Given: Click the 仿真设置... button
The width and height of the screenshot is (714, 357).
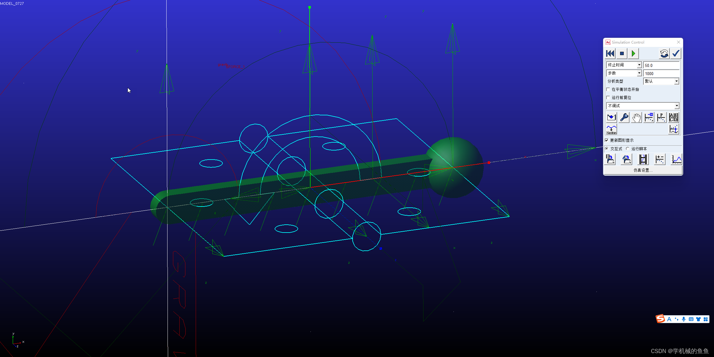Looking at the screenshot, I should pos(643,170).
